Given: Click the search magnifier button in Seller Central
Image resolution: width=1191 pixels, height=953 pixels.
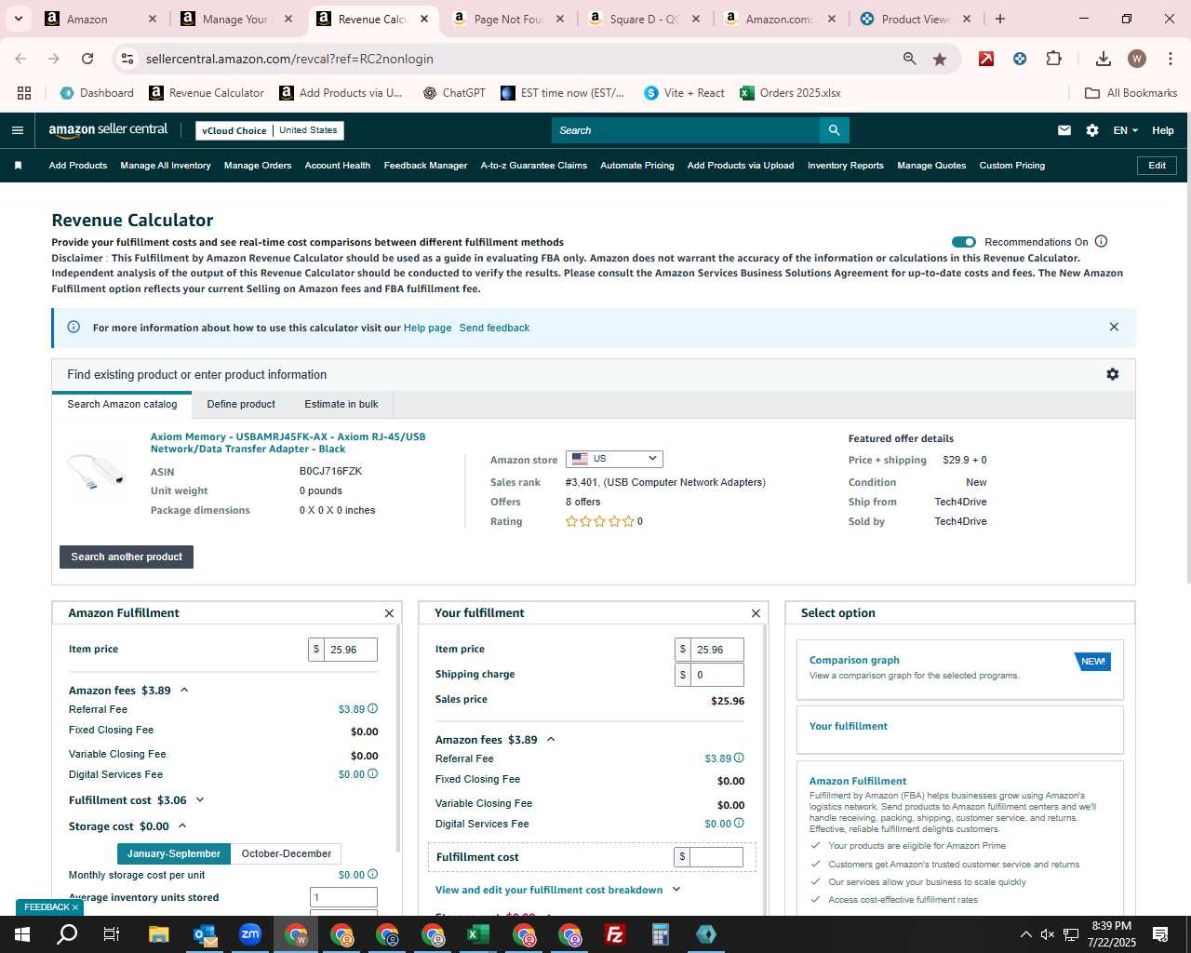Looking at the screenshot, I should [835, 130].
